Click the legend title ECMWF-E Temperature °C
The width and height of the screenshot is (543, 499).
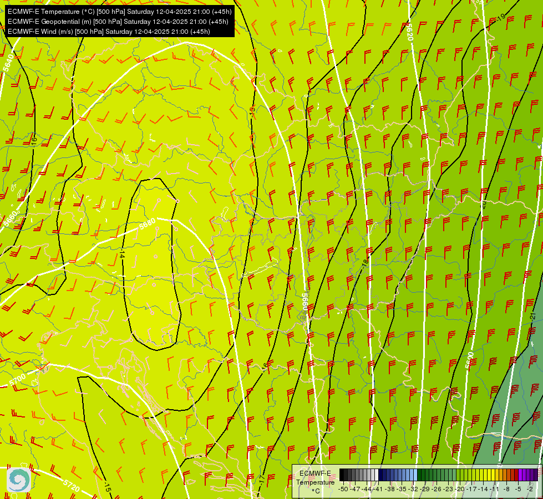pyautogui.click(x=315, y=482)
